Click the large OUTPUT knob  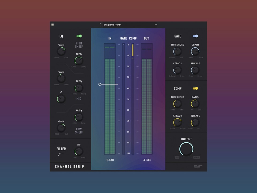coord(186,149)
